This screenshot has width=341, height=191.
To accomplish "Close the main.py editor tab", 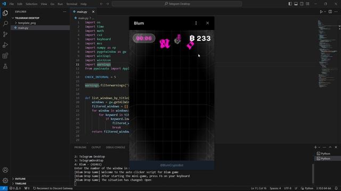I will (93, 12).
